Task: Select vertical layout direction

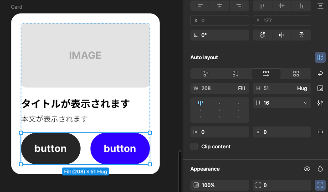Action: [236, 74]
